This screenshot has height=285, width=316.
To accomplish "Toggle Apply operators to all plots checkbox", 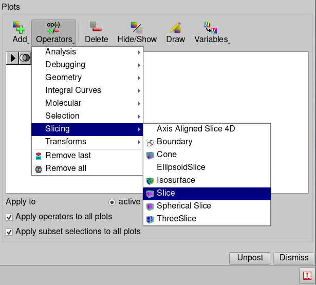I will click(x=9, y=217).
